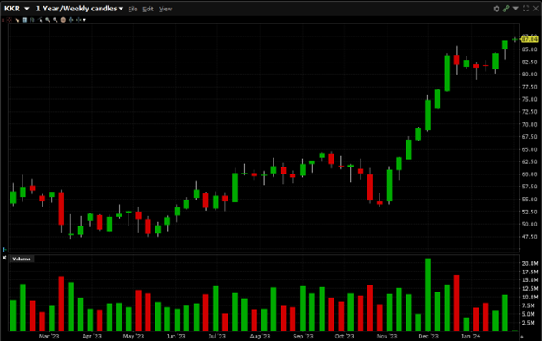The image size is (542, 341).
Task: Click the vertical arrows chart adjustment icon
Action: pyautogui.click(x=71, y=20)
